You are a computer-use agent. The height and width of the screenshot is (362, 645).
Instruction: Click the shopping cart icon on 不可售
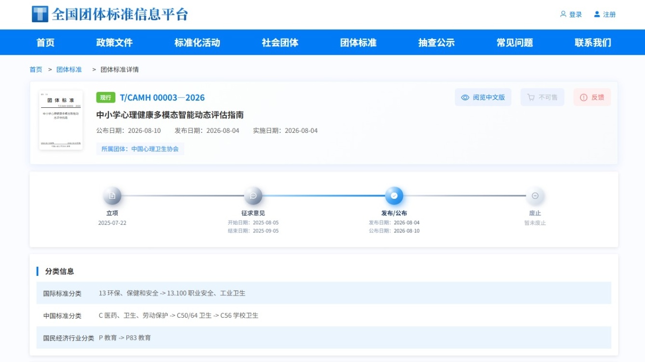click(x=531, y=97)
